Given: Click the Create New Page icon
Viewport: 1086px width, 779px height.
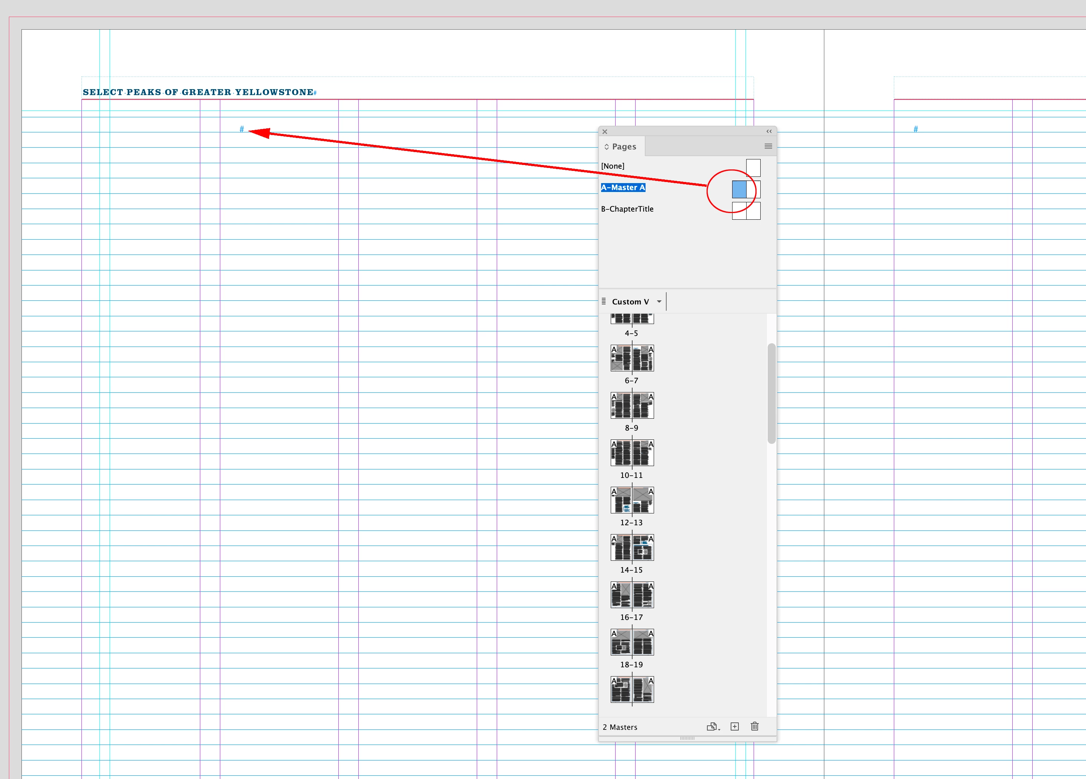Looking at the screenshot, I should pos(734,726).
